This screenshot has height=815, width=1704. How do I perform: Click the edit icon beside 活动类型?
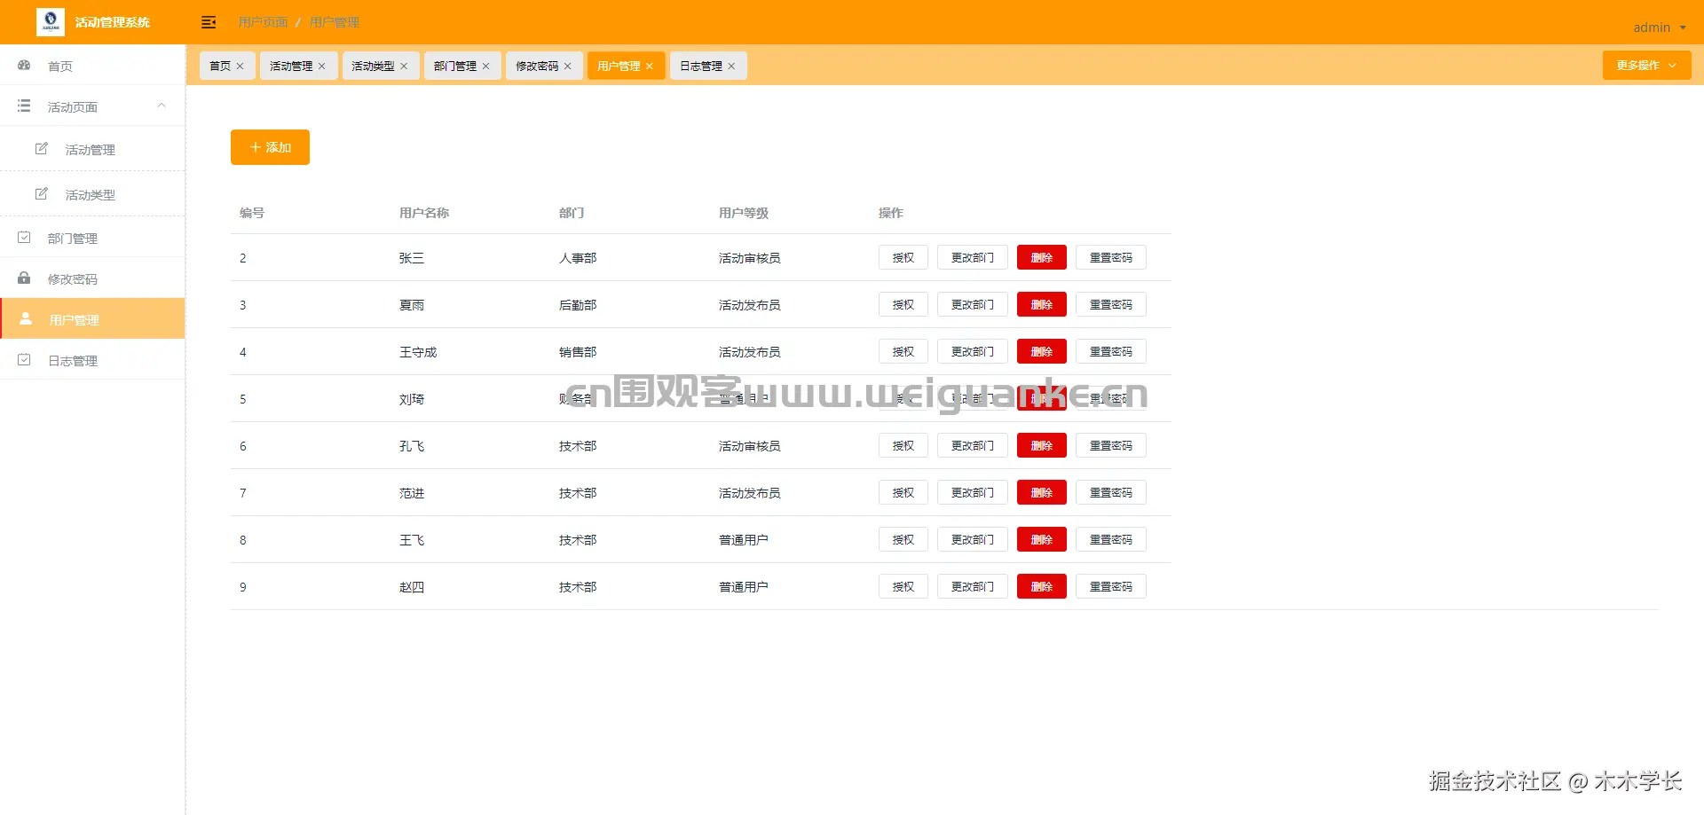point(42,194)
